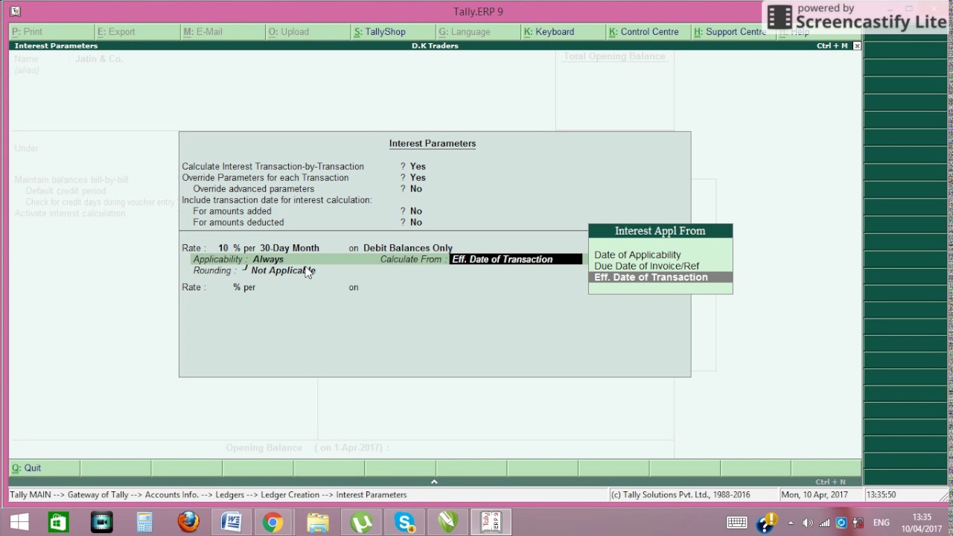Viewport: 953px width, 536px height.
Task: Launch Firefox from the taskbar
Action: 188,523
